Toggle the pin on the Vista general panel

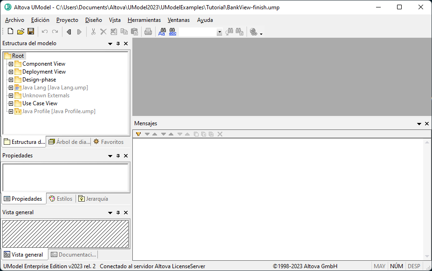coord(118,213)
